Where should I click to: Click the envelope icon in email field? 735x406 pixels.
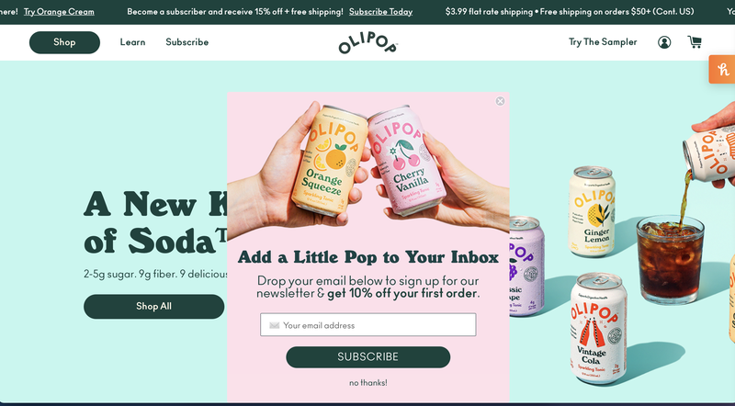click(274, 325)
